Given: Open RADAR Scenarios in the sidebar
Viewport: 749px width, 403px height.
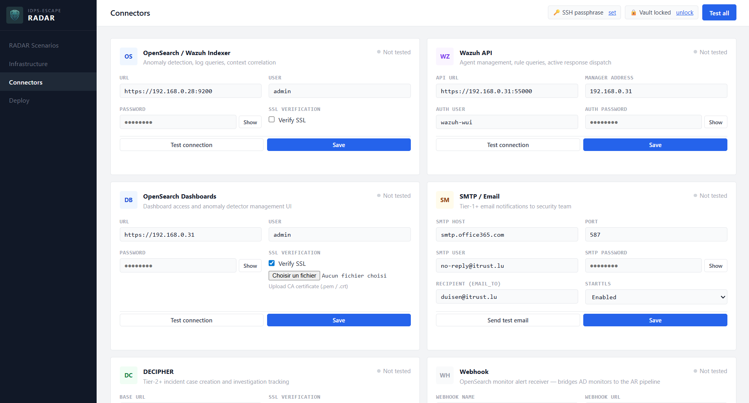Looking at the screenshot, I should click(34, 45).
